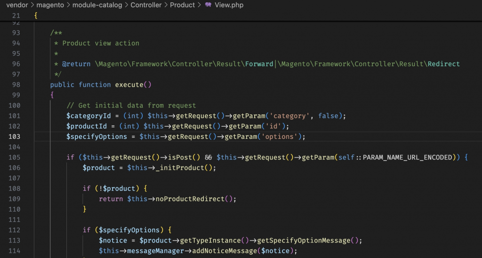Click the 'category' string literal
The width and height of the screenshot is (482, 258).
pyautogui.click(x=289, y=116)
